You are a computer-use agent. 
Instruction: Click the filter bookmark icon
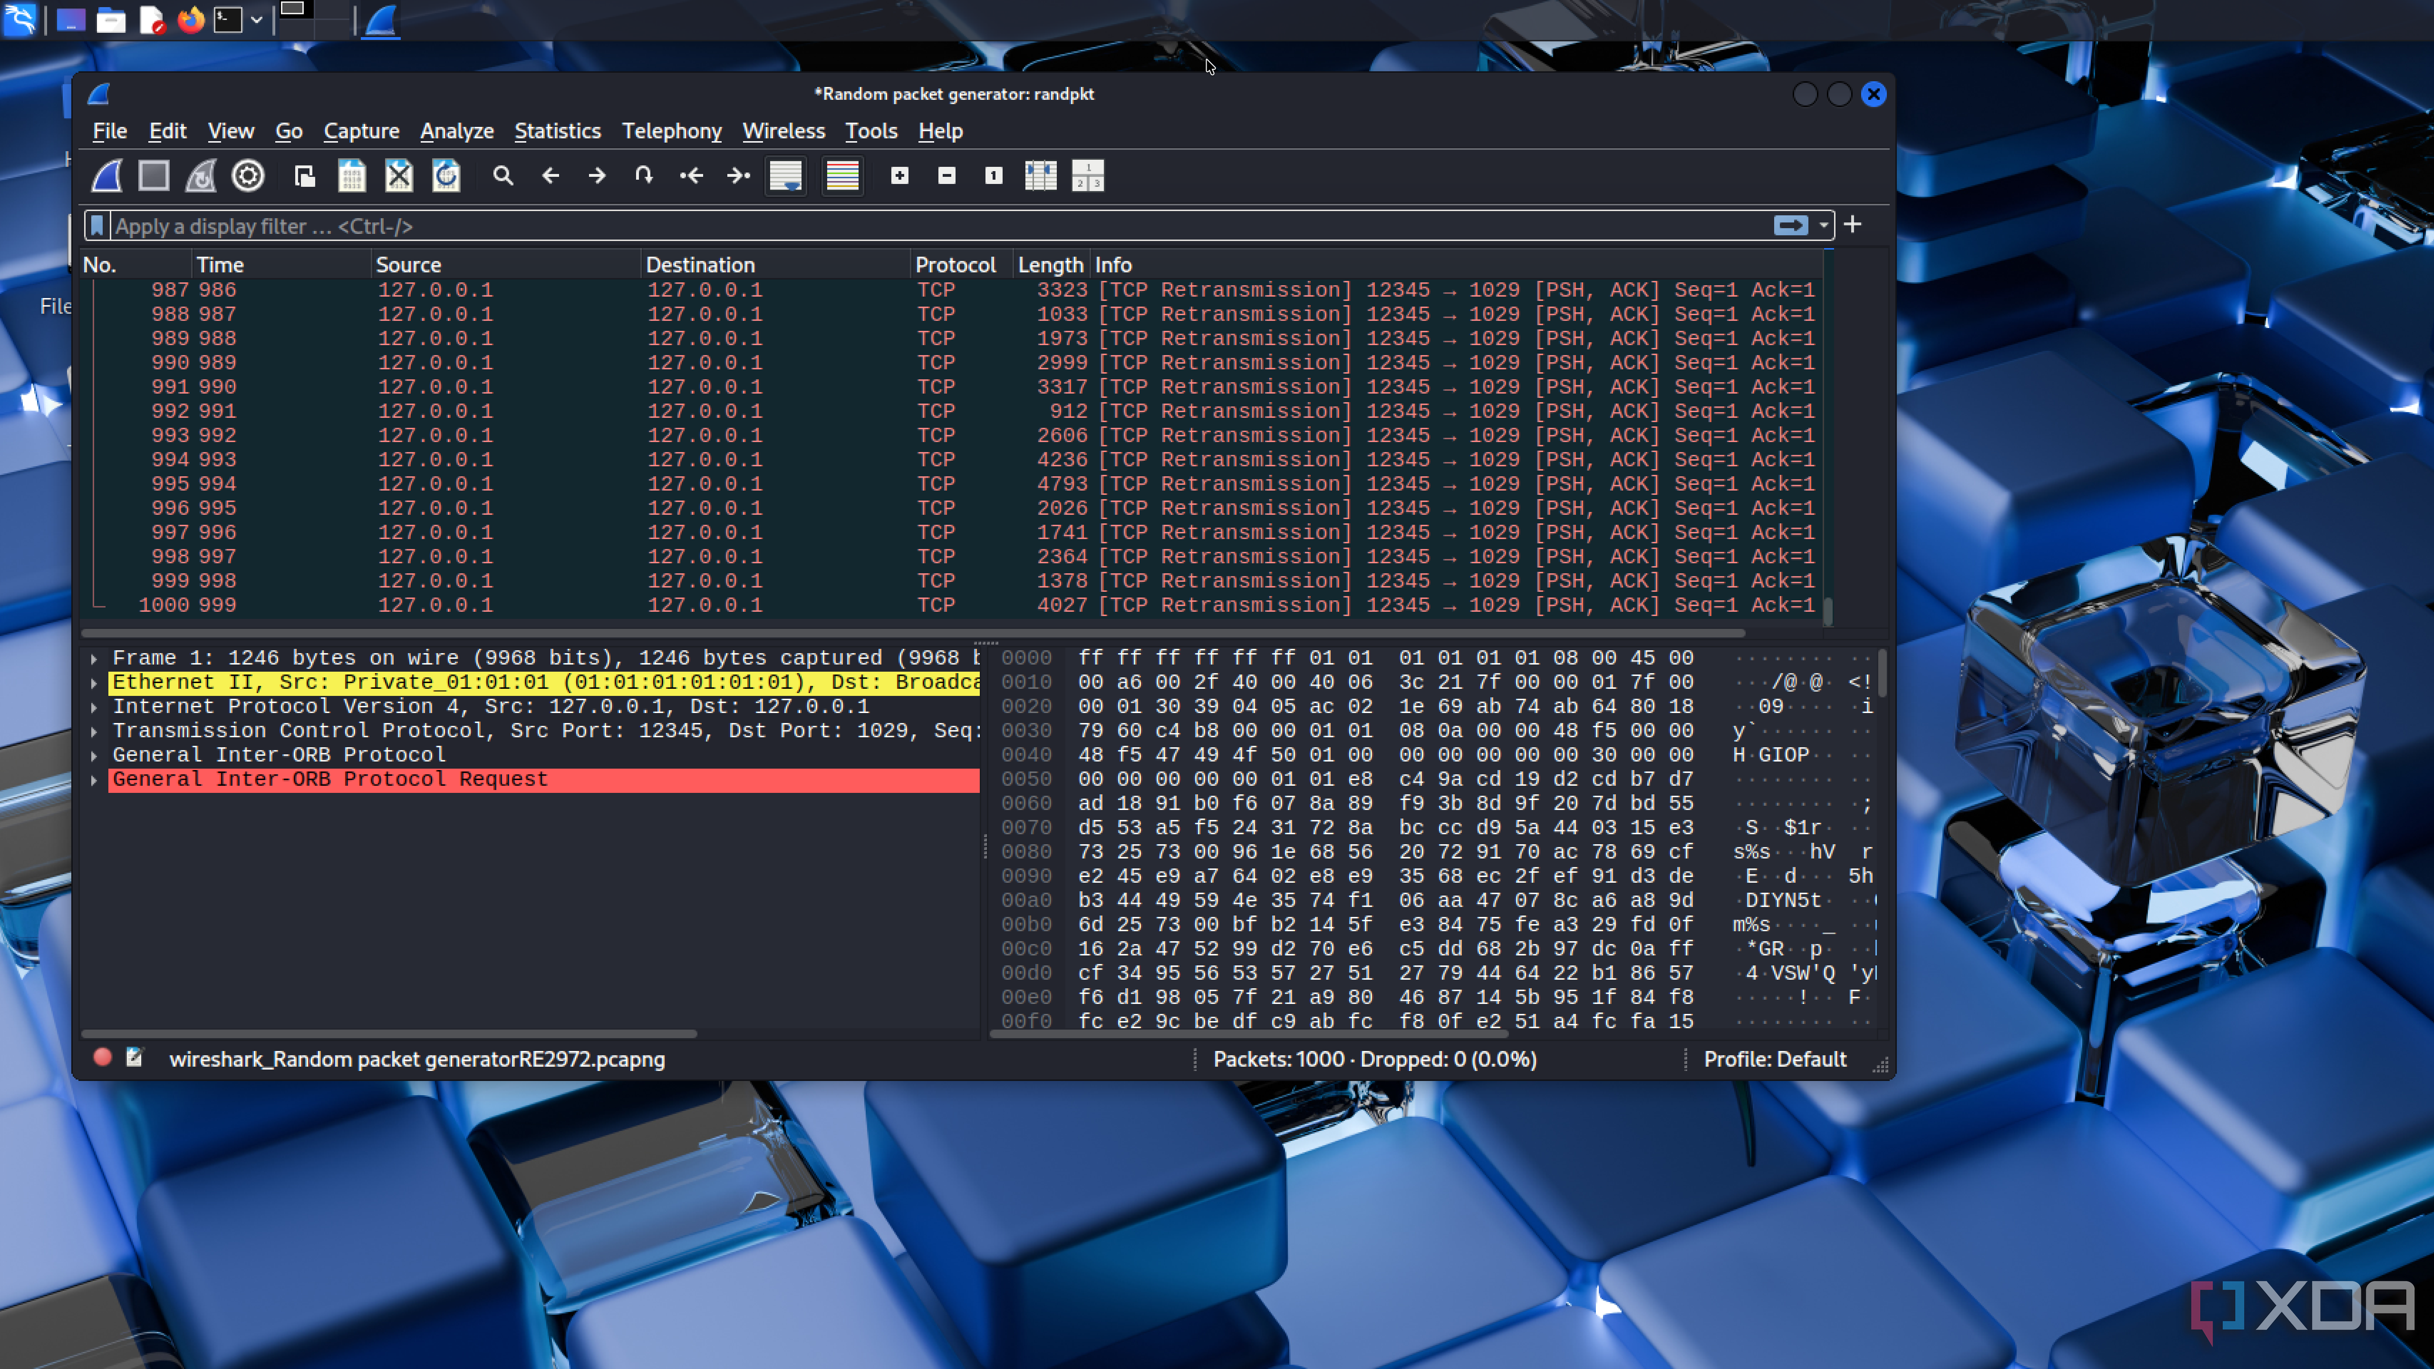click(97, 226)
